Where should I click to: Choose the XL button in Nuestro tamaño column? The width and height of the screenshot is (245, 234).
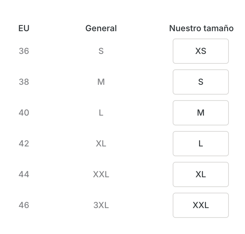[x=200, y=174]
